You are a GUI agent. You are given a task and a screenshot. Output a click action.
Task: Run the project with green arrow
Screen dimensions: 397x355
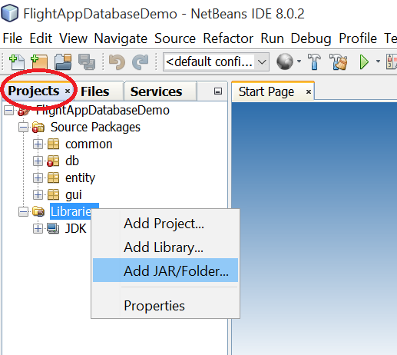tap(364, 61)
